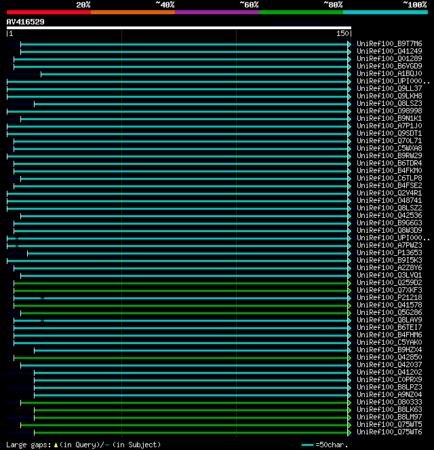Click the UniRef100_Q8LAV9 label
This screenshot has height=450, width=434.
pos(389,320)
